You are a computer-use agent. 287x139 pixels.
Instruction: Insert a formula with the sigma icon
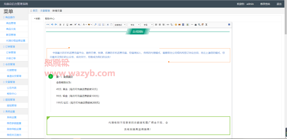206,25
